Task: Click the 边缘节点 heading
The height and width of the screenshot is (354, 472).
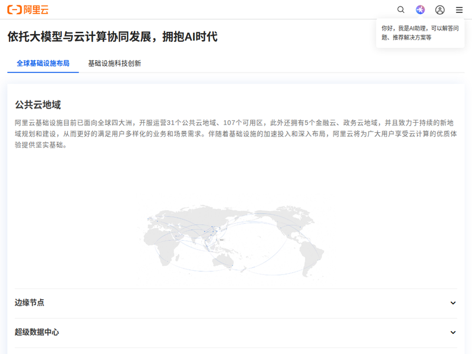Action: point(29,303)
